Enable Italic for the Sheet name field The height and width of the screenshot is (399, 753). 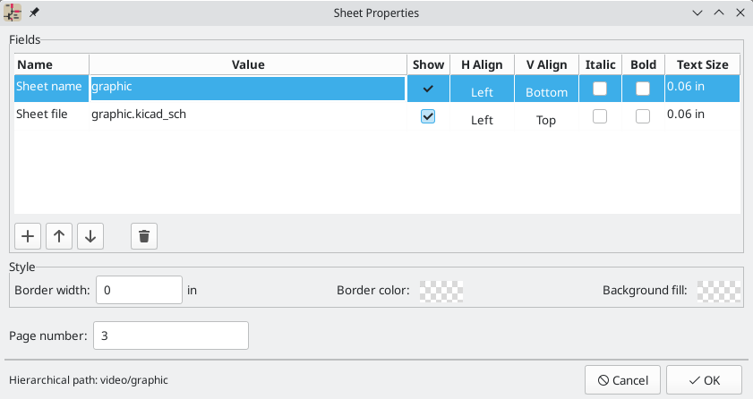[x=600, y=89]
